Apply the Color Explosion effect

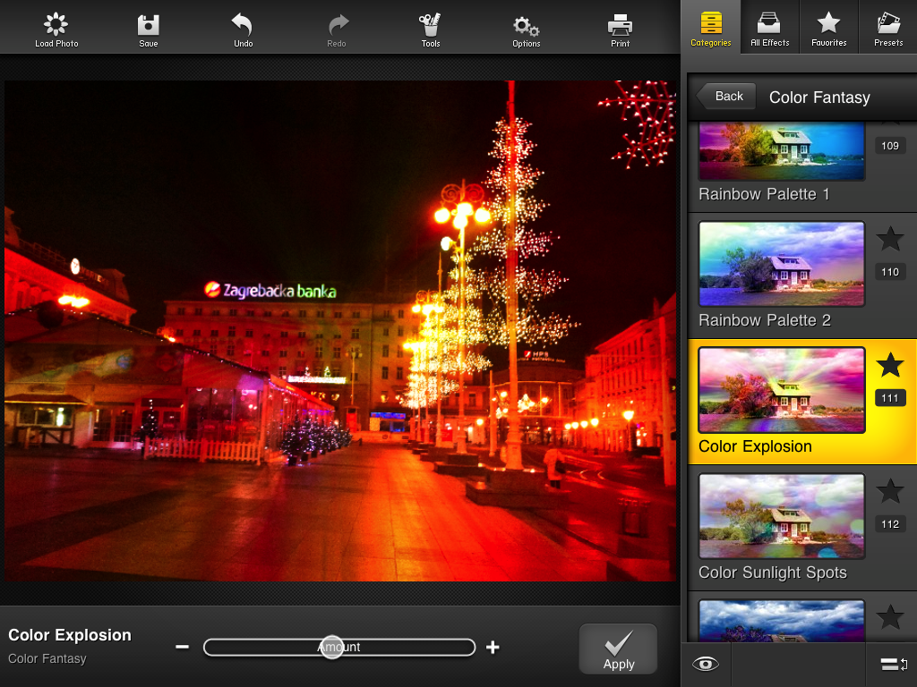[618, 649]
